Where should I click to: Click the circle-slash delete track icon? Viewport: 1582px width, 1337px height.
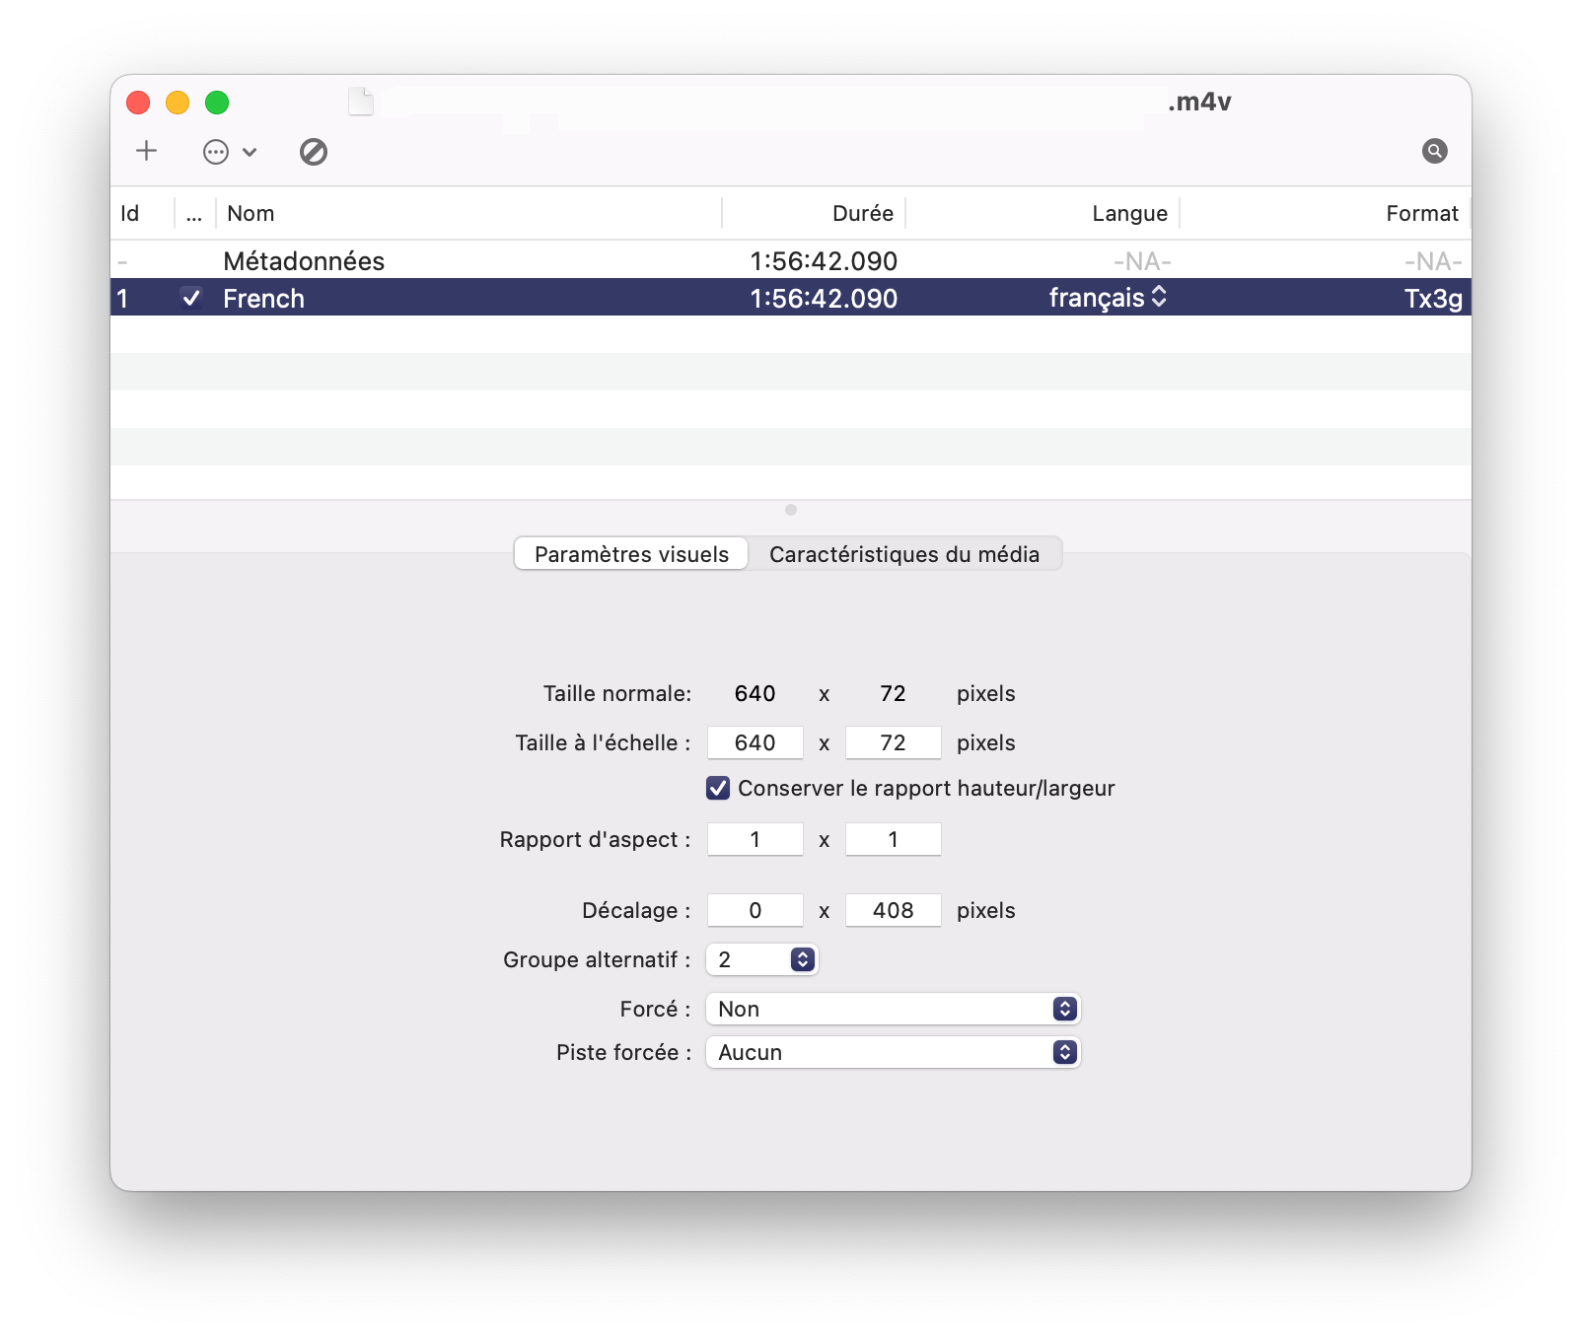point(314,152)
